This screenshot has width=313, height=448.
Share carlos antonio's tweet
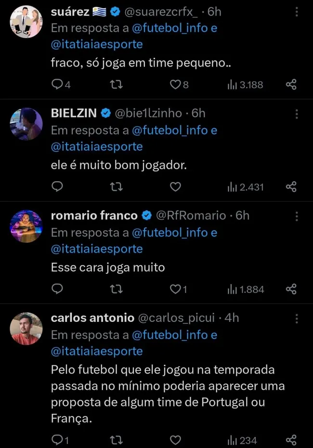coord(291,439)
